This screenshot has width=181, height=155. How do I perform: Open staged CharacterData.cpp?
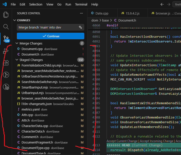coord(50,126)
